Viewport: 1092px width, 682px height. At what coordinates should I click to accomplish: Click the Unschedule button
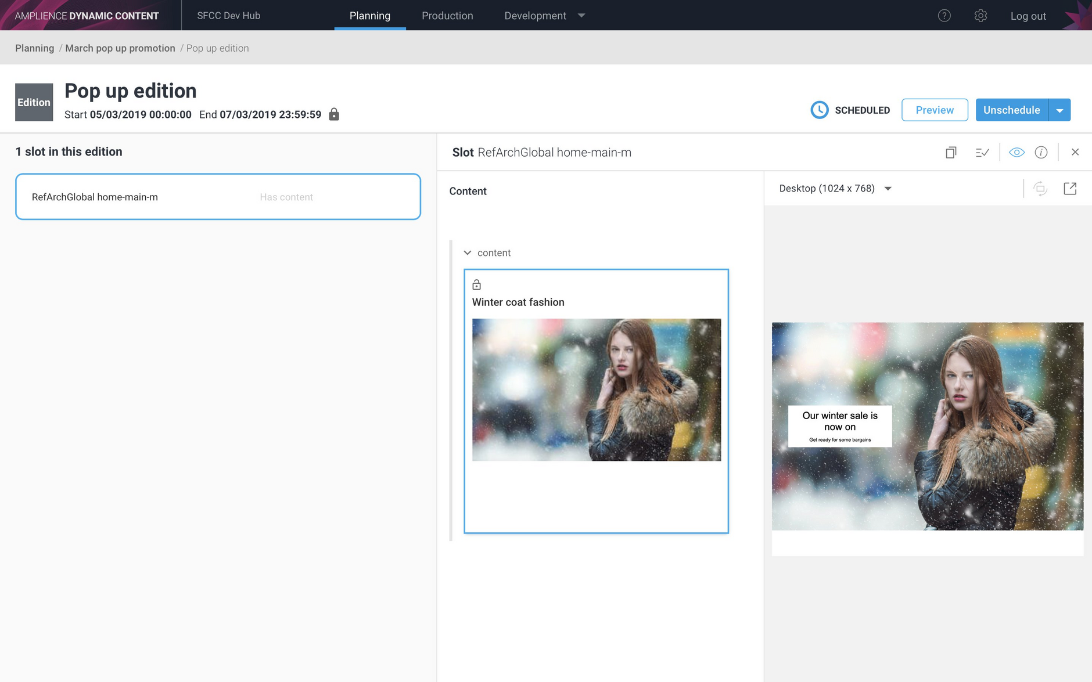(x=1011, y=110)
